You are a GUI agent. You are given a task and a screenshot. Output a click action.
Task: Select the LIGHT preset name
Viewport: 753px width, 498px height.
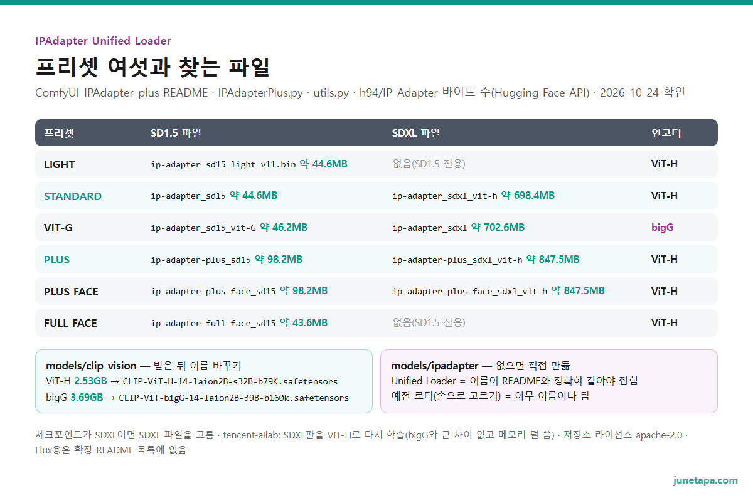[59, 164]
